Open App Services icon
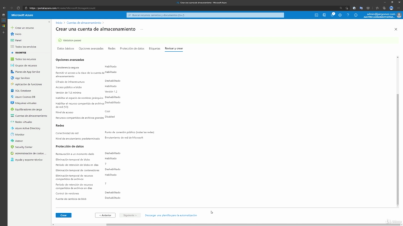Image resolution: width=403 pixels, height=226 pixels. click(12, 78)
